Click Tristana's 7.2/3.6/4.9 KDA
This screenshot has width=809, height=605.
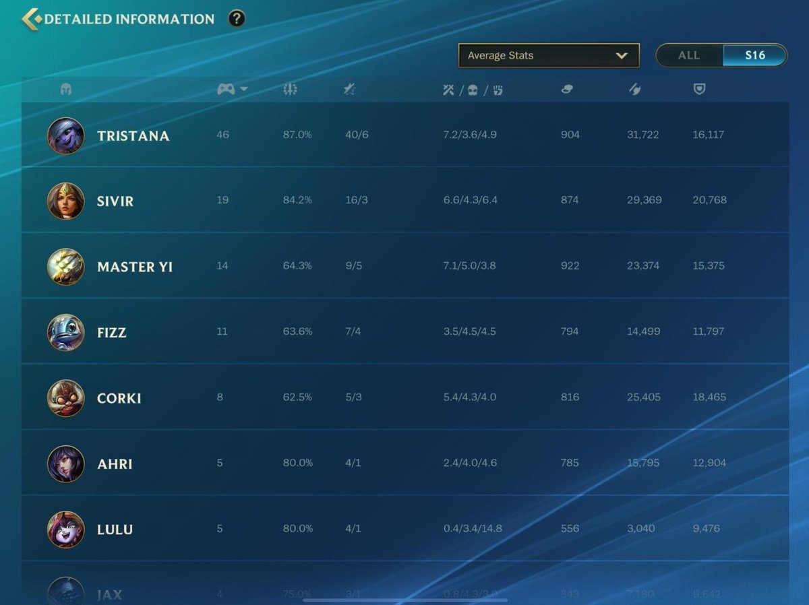click(470, 135)
